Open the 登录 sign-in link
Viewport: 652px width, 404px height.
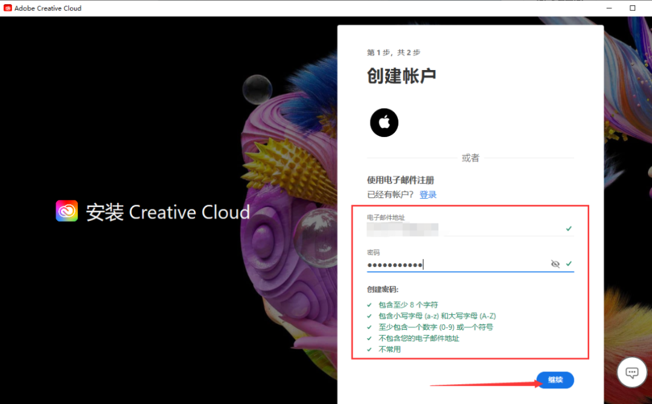428,194
